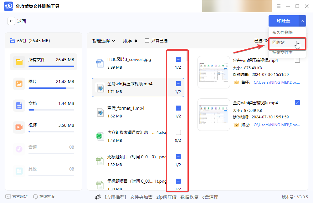The image size is (313, 203).
Task: Open path link of second 金舟win解压缩视频.mp4
Action: [x=277, y=125]
